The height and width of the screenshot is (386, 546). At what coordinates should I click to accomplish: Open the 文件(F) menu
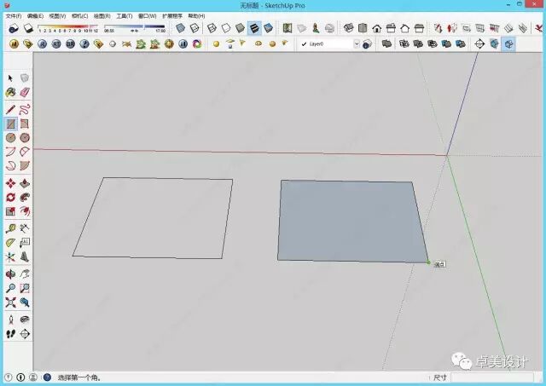(14, 16)
